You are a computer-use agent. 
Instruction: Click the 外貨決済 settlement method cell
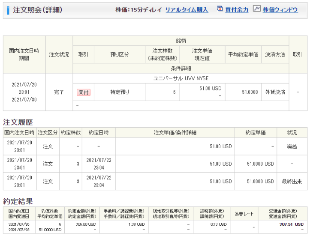[x=275, y=92]
